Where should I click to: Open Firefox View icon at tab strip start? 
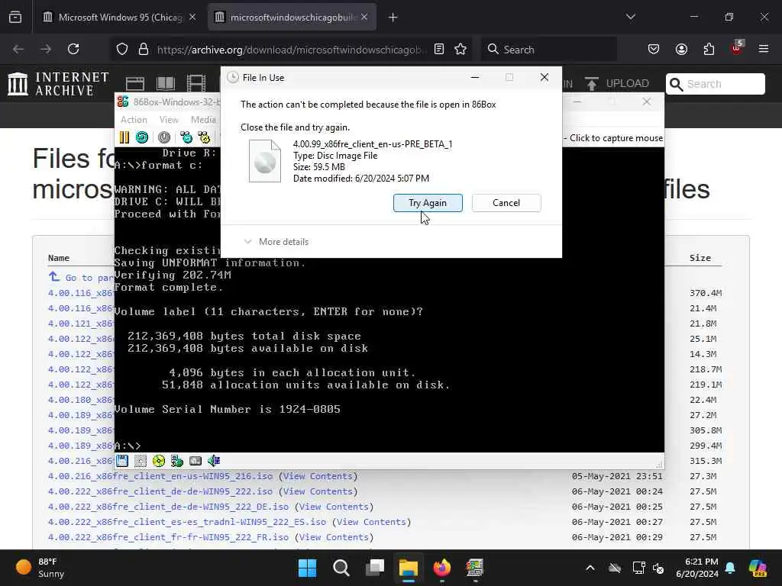(15, 18)
